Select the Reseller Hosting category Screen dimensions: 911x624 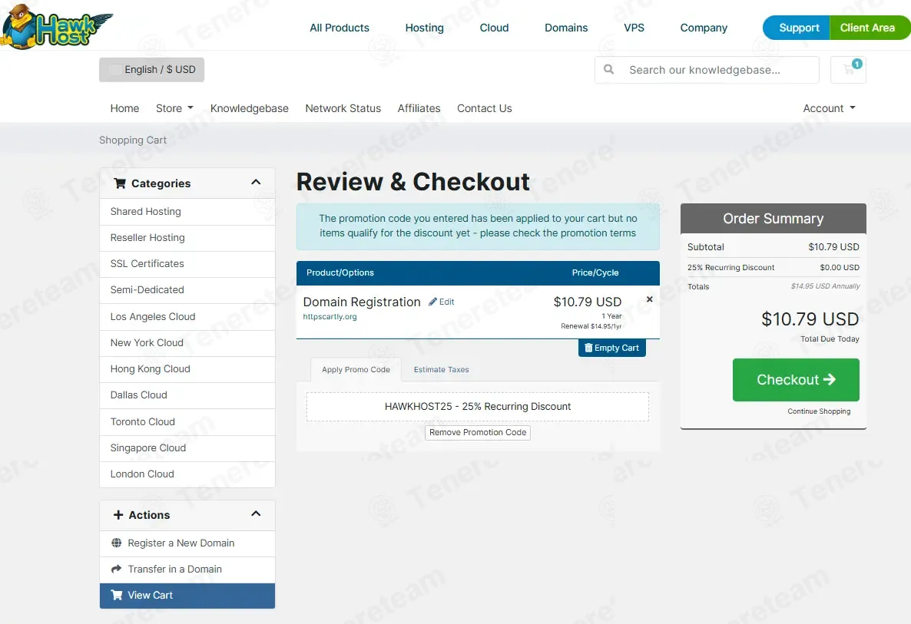coord(187,238)
